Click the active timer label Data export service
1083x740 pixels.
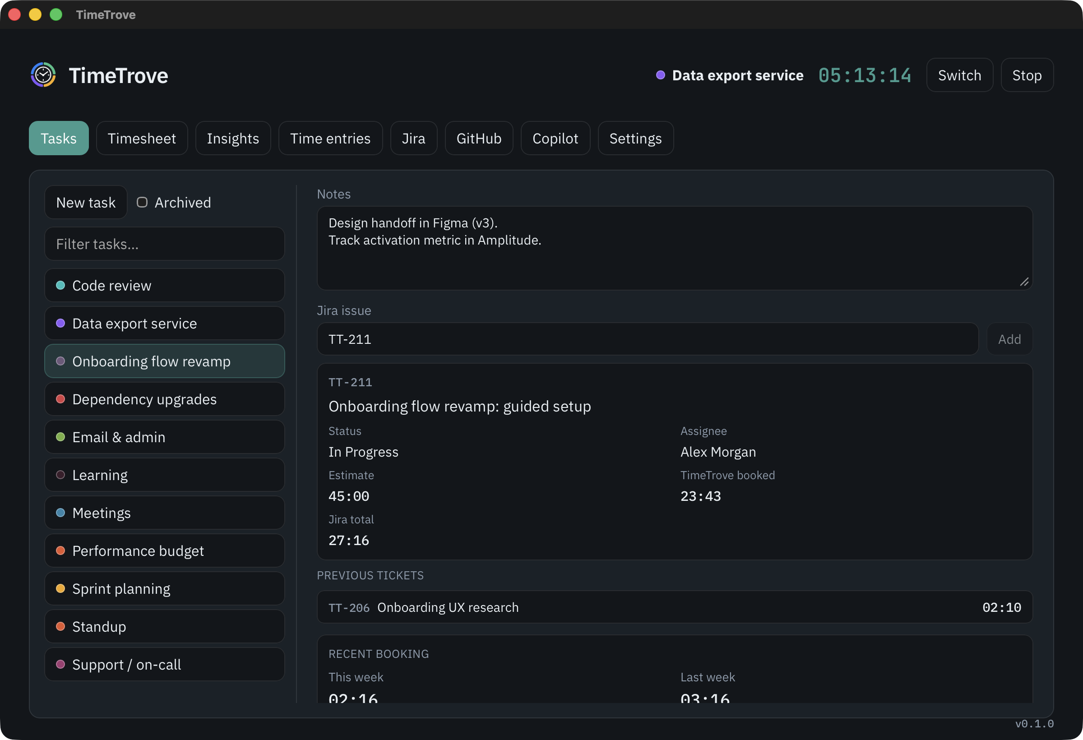click(x=738, y=75)
